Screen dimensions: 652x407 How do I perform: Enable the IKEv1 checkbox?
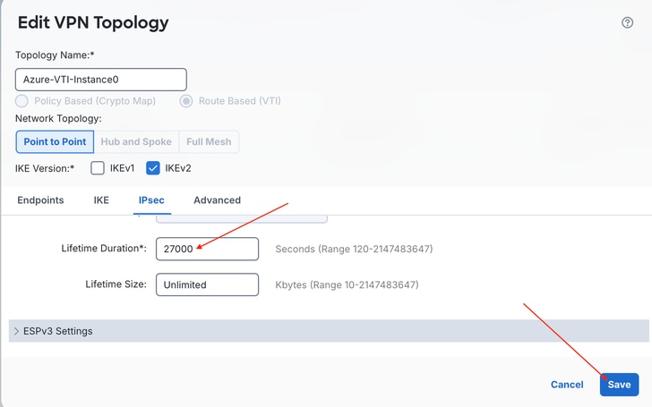coord(98,168)
